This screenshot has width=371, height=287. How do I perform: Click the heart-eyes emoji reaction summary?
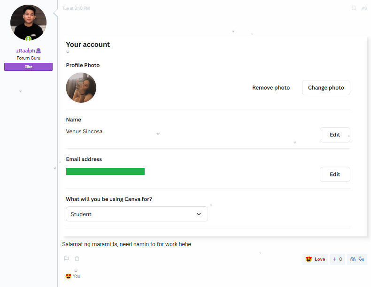pyautogui.click(x=68, y=276)
